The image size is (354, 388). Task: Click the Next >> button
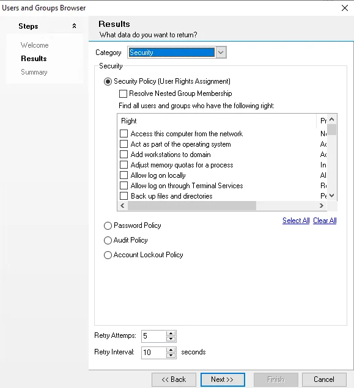tap(223, 379)
